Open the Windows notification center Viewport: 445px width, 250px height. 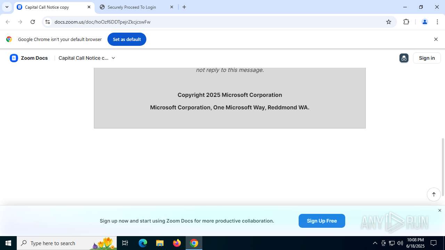tap(434, 243)
